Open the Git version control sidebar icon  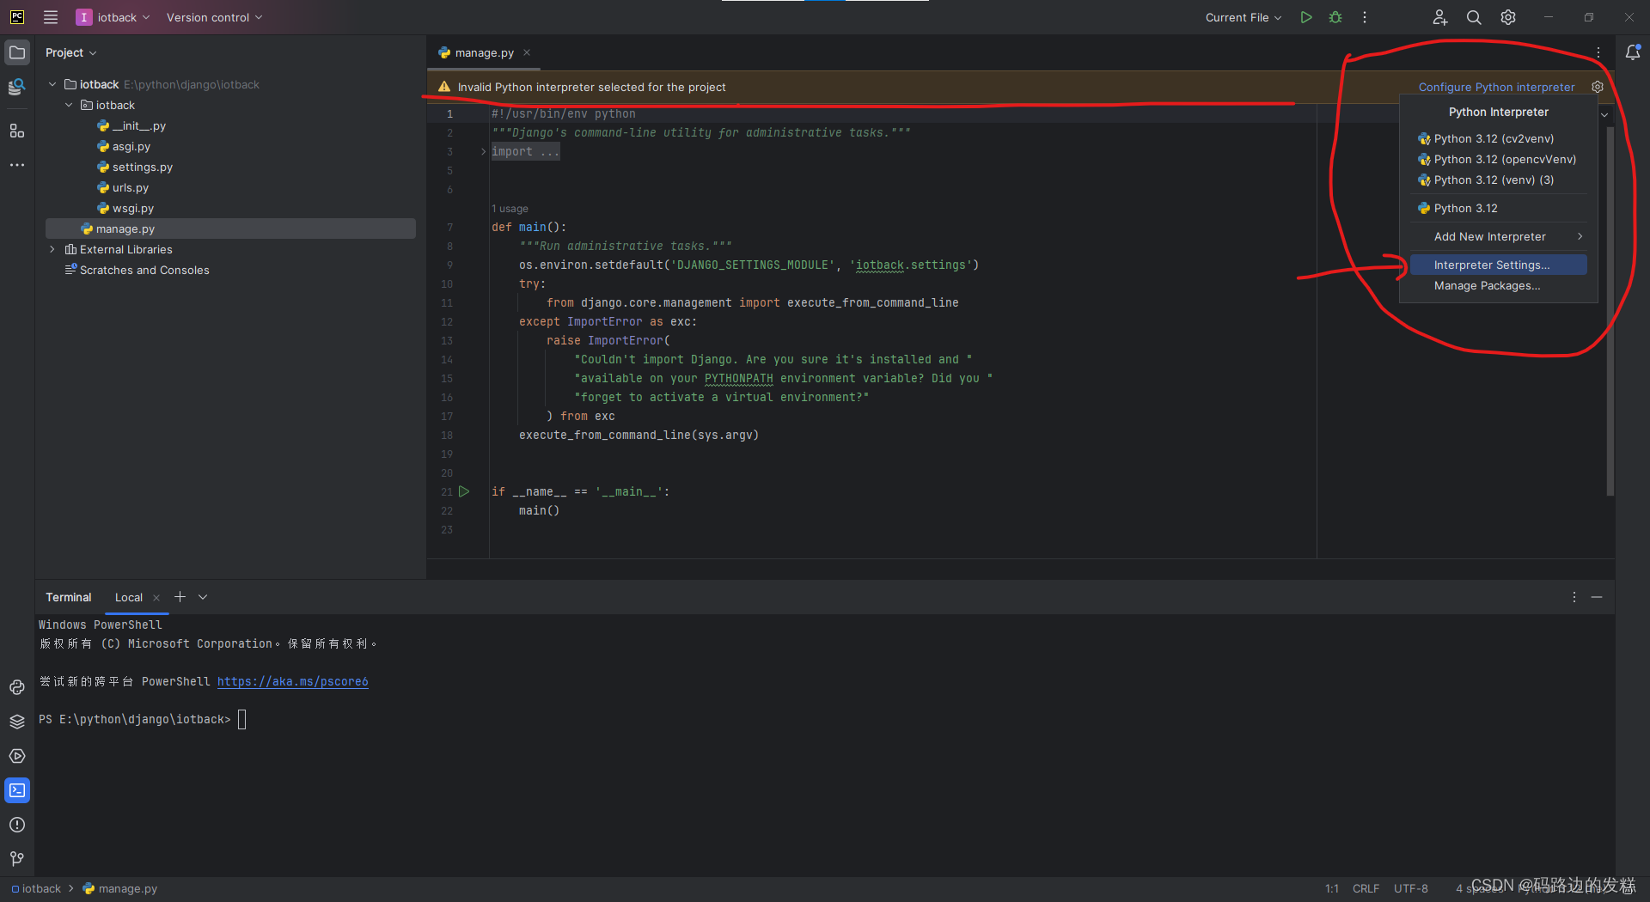pyautogui.click(x=17, y=858)
